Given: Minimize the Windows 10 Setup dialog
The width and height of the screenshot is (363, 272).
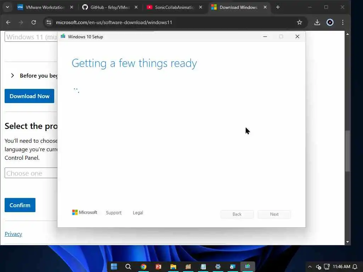Looking at the screenshot, I should pyautogui.click(x=265, y=36).
